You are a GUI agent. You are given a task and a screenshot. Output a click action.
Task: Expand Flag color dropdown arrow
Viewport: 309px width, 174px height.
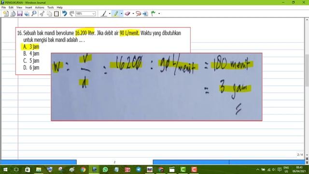coord(159,14)
